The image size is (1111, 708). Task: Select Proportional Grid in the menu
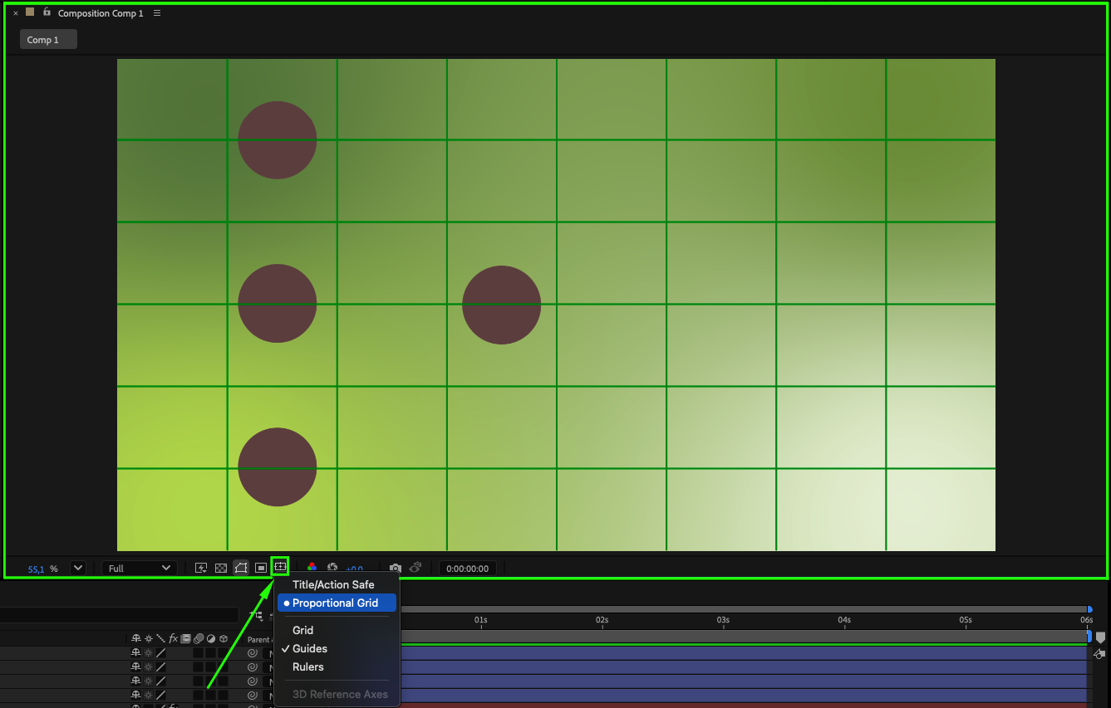337,603
